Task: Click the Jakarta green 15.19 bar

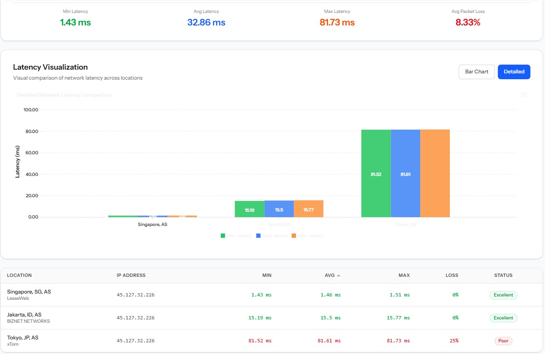Action: click(250, 209)
